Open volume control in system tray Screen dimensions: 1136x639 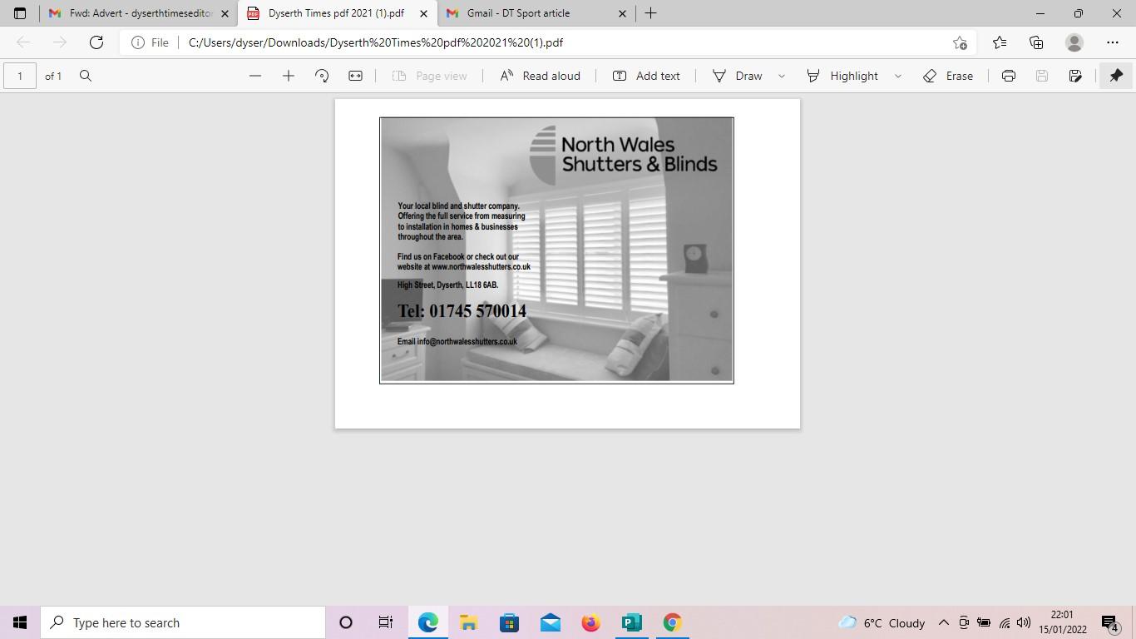click(1024, 622)
